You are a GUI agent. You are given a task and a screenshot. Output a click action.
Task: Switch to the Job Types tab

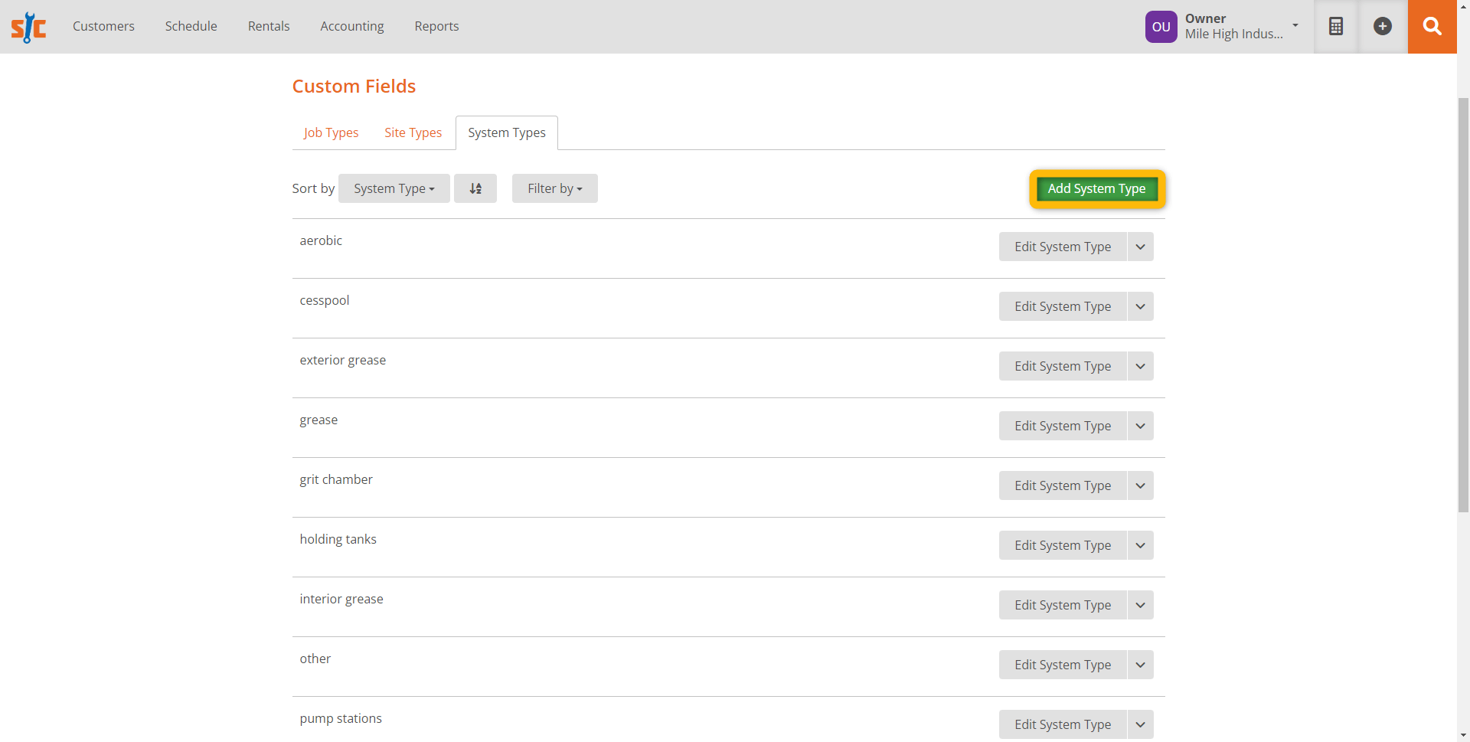331,132
